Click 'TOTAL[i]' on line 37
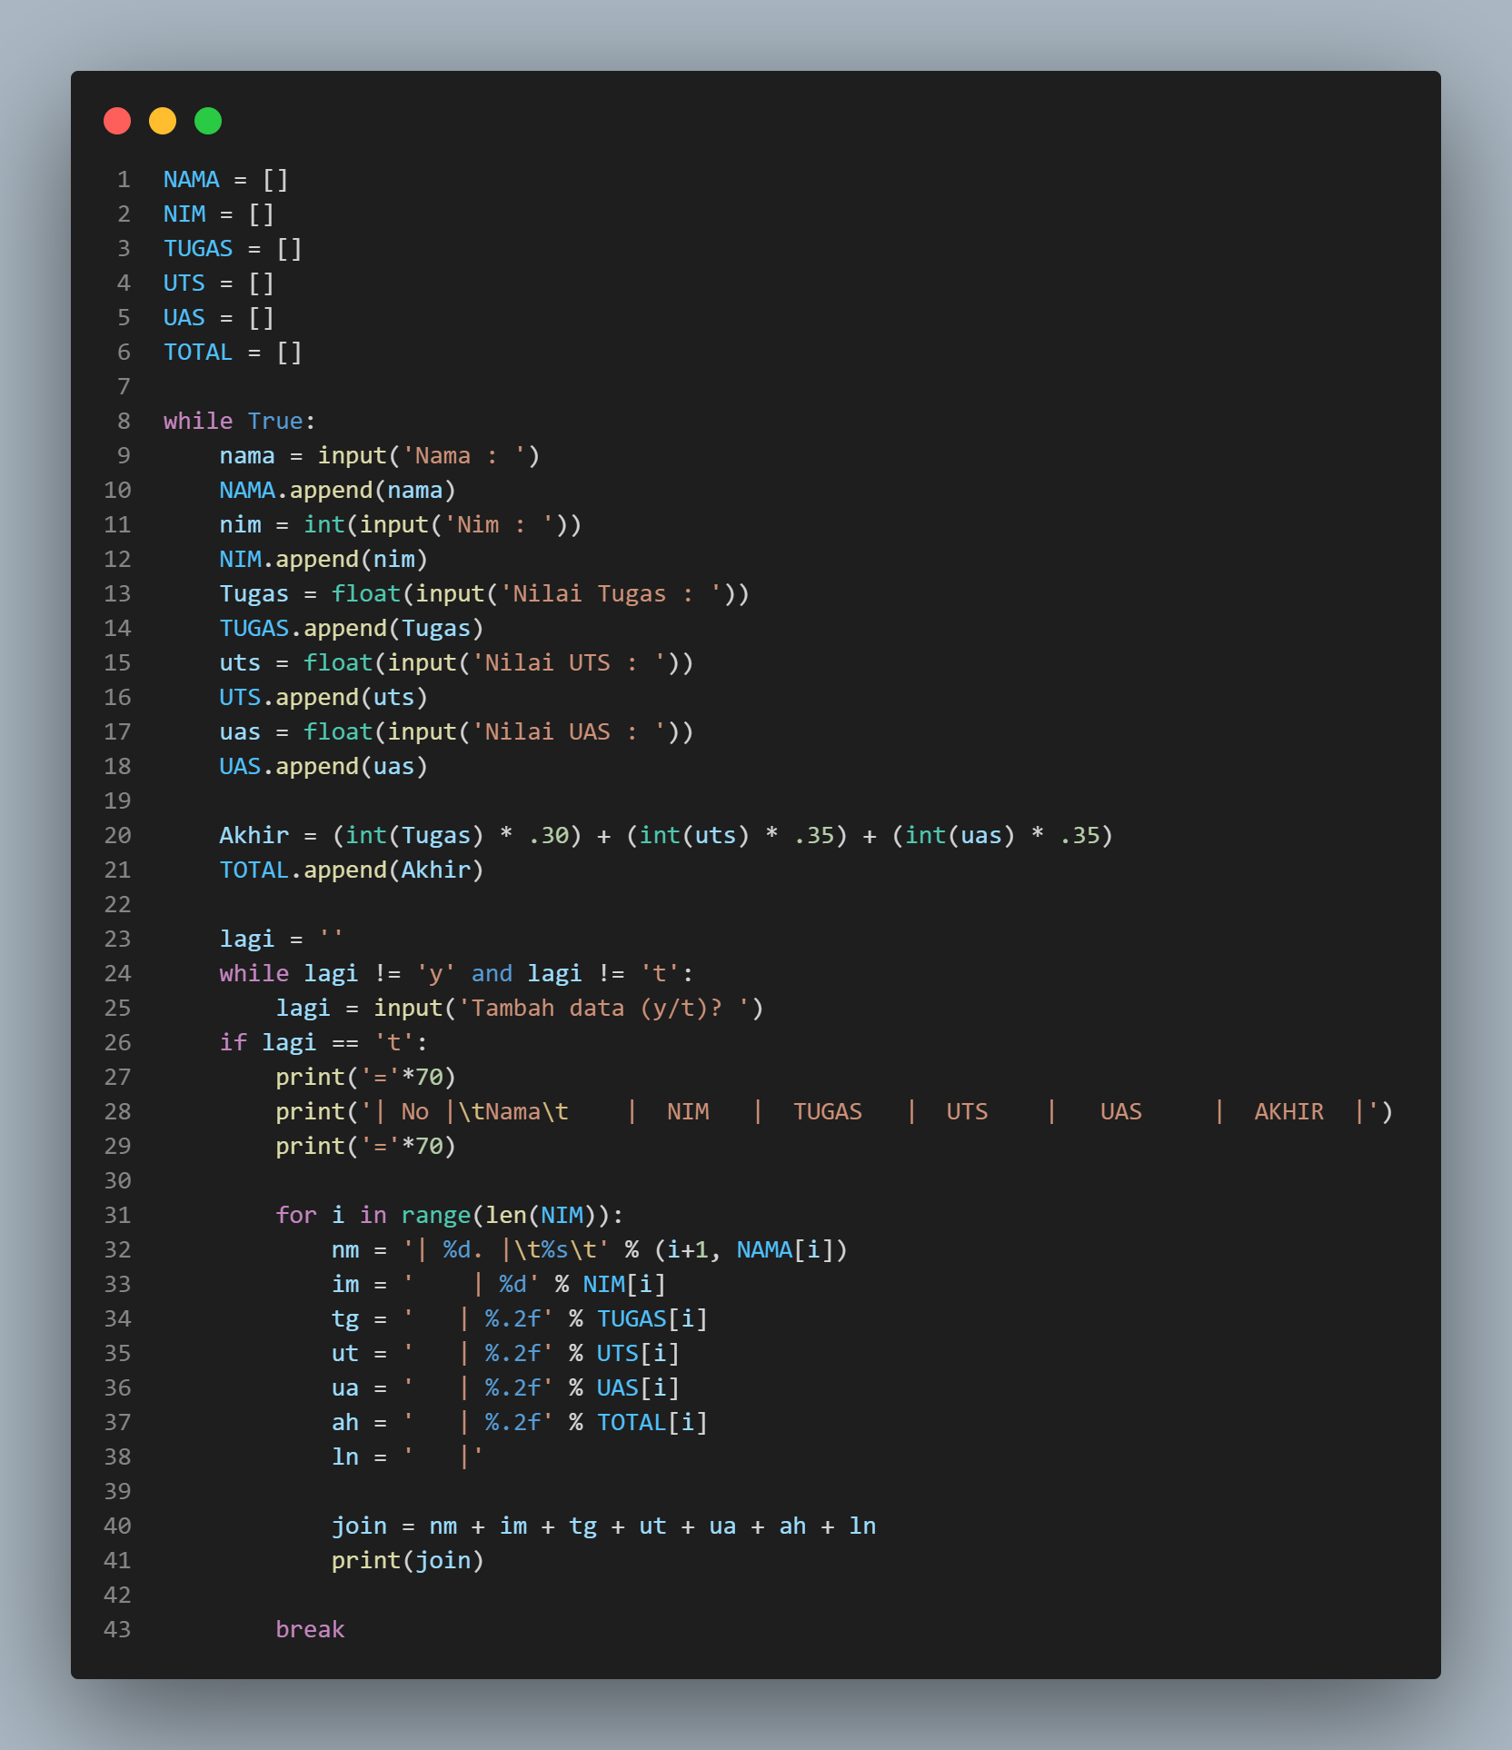The height and width of the screenshot is (1750, 1512). pos(652,1423)
